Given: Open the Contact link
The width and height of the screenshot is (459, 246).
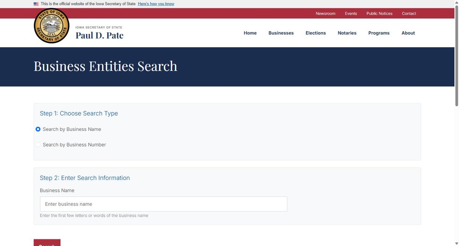Looking at the screenshot, I should point(409,13).
